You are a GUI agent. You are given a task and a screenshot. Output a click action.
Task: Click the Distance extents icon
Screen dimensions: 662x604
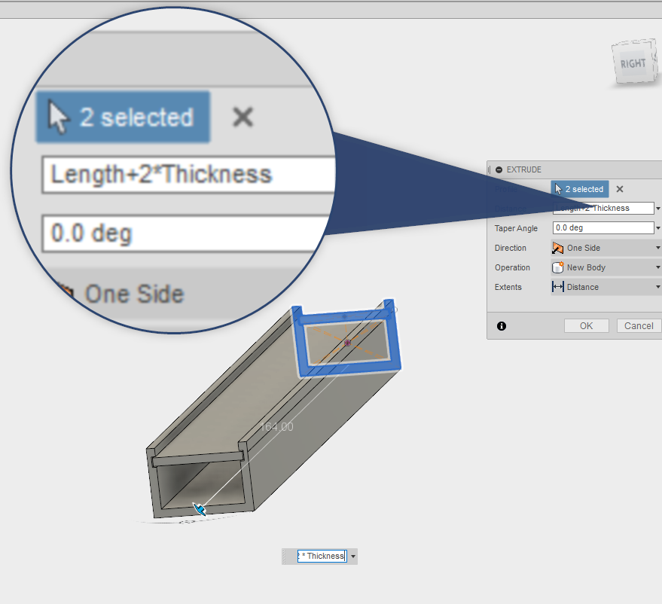click(558, 287)
